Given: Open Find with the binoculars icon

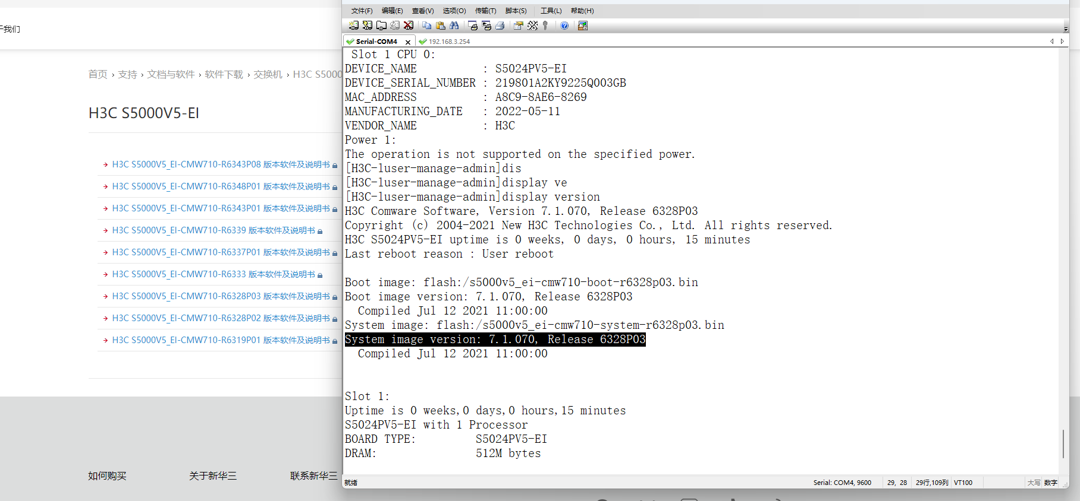Looking at the screenshot, I should 454,26.
